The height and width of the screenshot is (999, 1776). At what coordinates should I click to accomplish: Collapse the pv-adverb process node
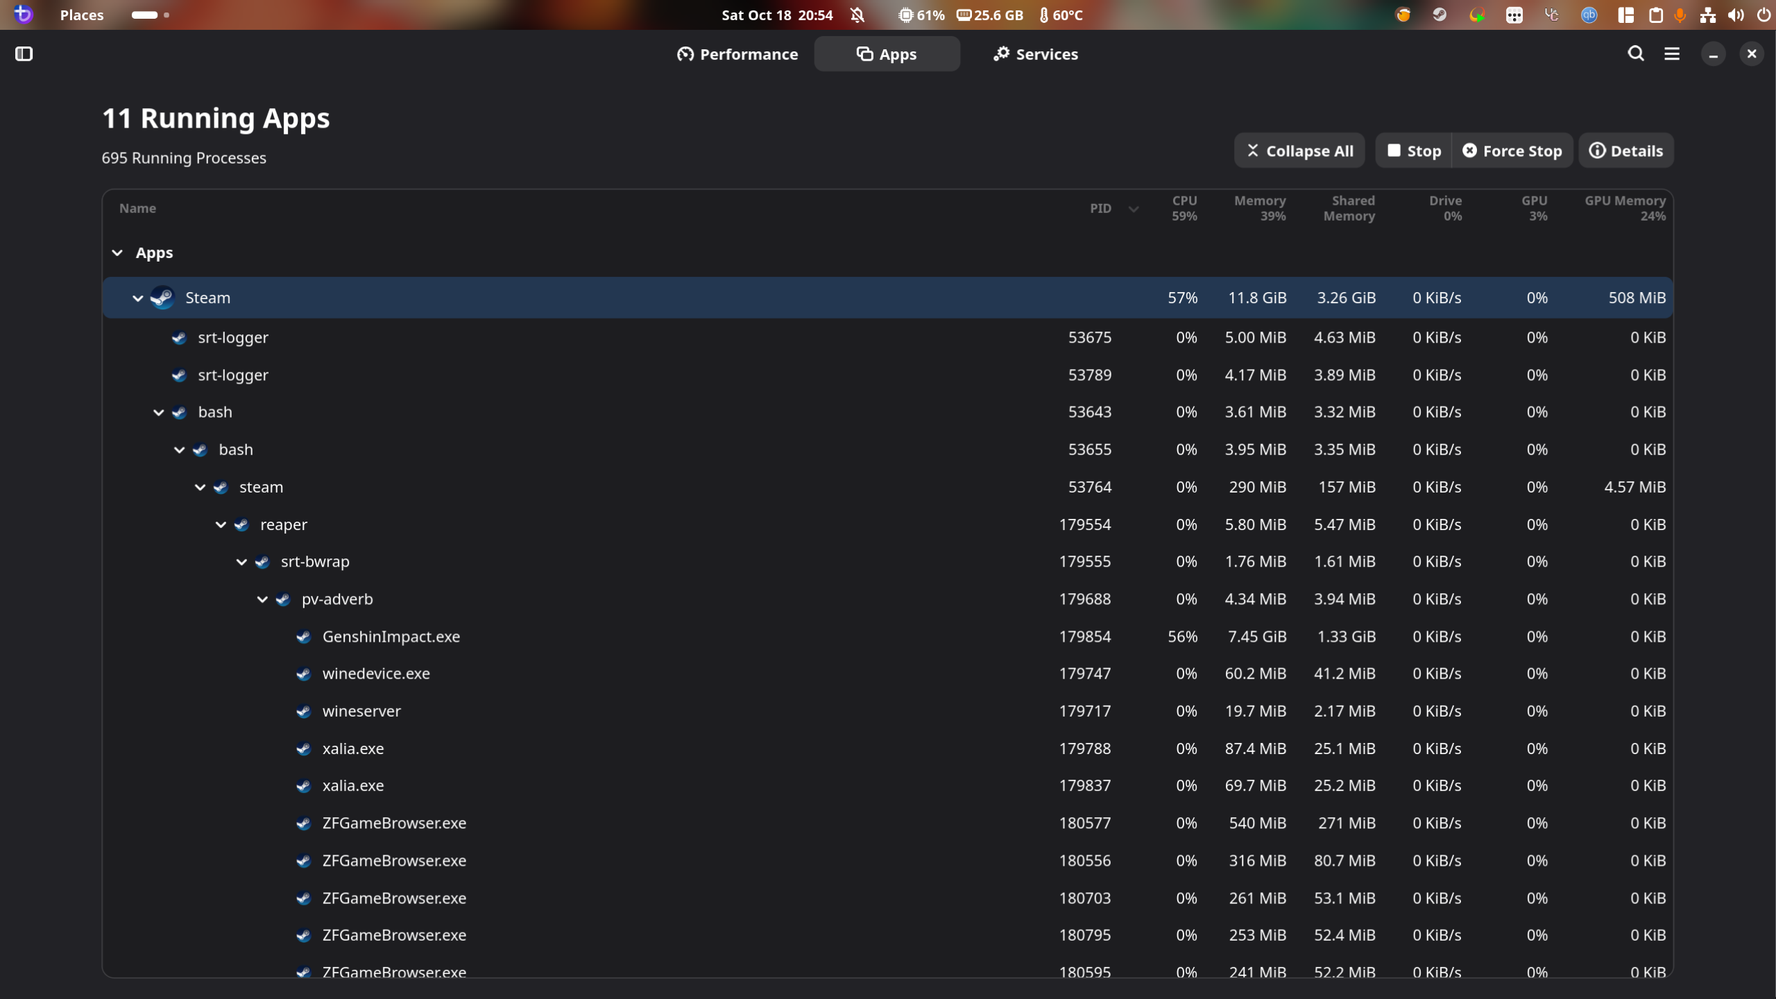(262, 599)
